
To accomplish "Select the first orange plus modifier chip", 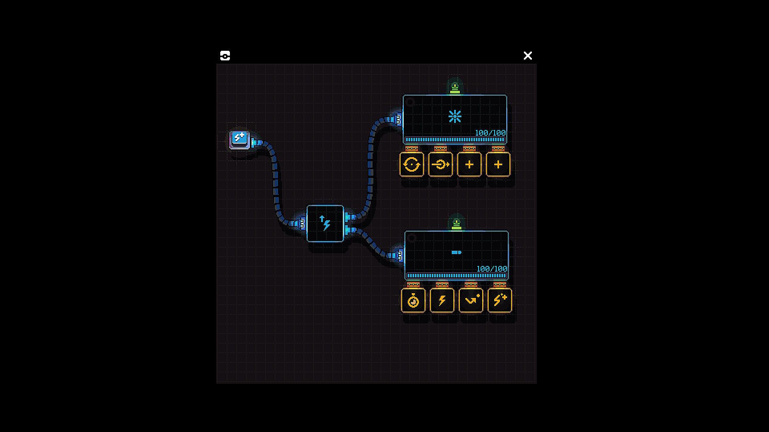I will 469,164.
